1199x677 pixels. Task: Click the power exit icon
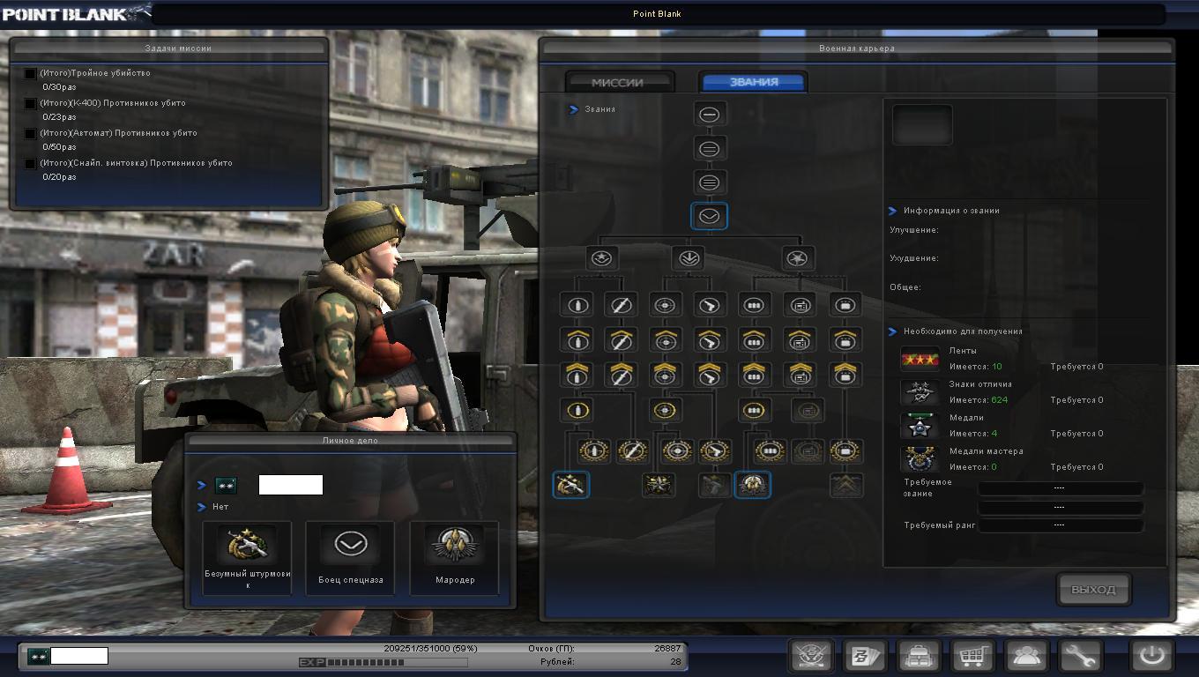tap(1151, 657)
